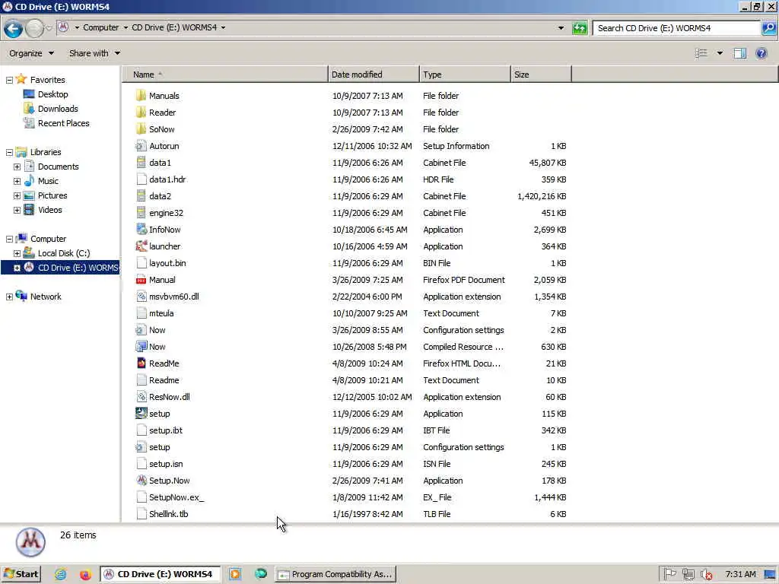This screenshot has width=779, height=584.
Task: Select the layout.bin file name
Action: coord(167,262)
